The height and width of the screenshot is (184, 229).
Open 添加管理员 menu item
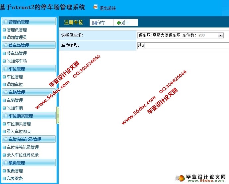(x=17, y=37)
